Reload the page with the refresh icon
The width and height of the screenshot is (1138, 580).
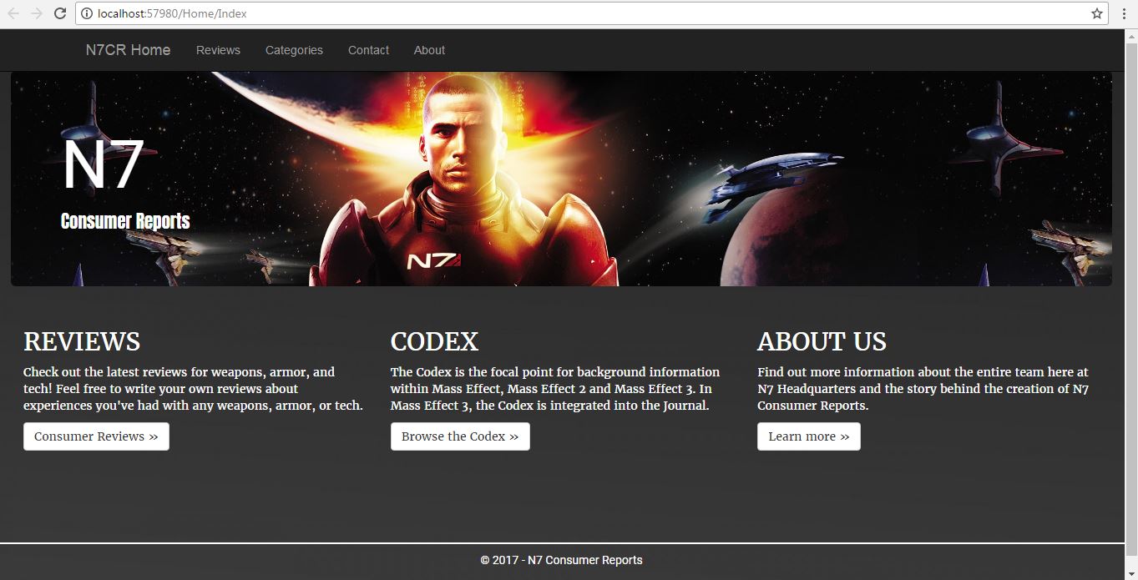tap(60, 13)
